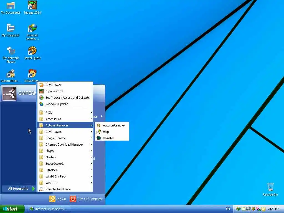Click the highlighted AutorunRemover folder entry
The image size is (284, 213).
[x=65, y=125]
